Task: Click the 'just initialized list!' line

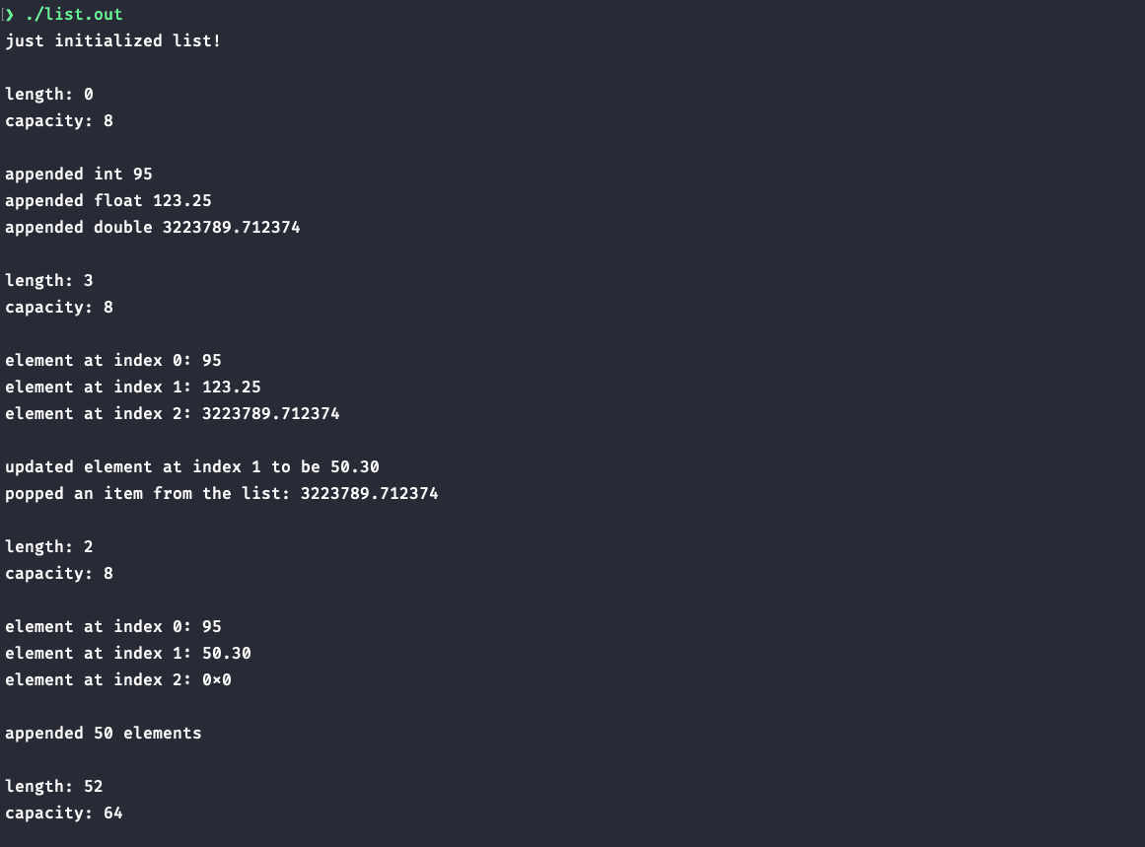Action: coord(113,41)
